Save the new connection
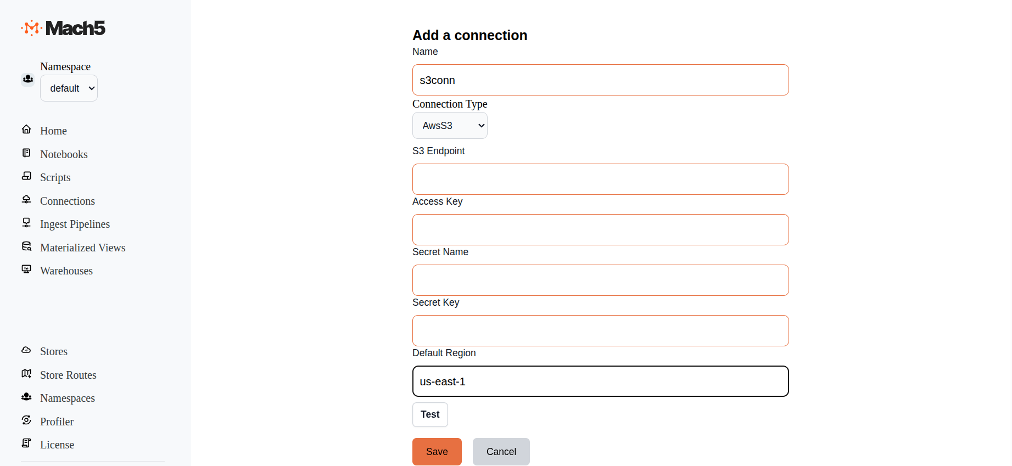This screenshot has width=1012, height=466. click(x=437, y=451)
